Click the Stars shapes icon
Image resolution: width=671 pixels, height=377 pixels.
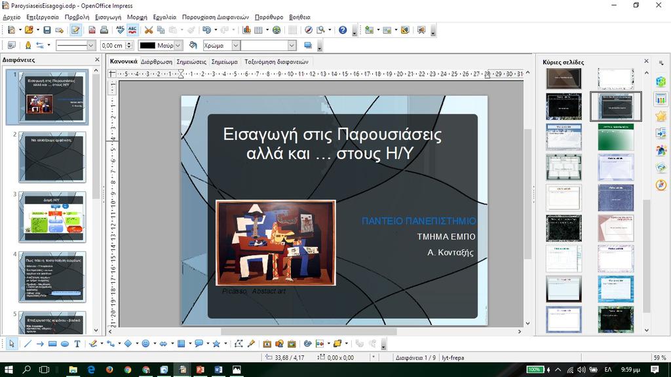(216, 344)
